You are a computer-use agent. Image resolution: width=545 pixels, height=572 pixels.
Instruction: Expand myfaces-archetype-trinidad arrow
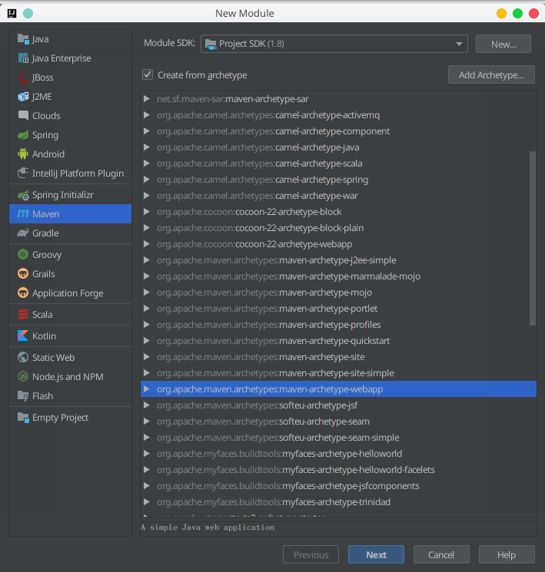[147, 502]
